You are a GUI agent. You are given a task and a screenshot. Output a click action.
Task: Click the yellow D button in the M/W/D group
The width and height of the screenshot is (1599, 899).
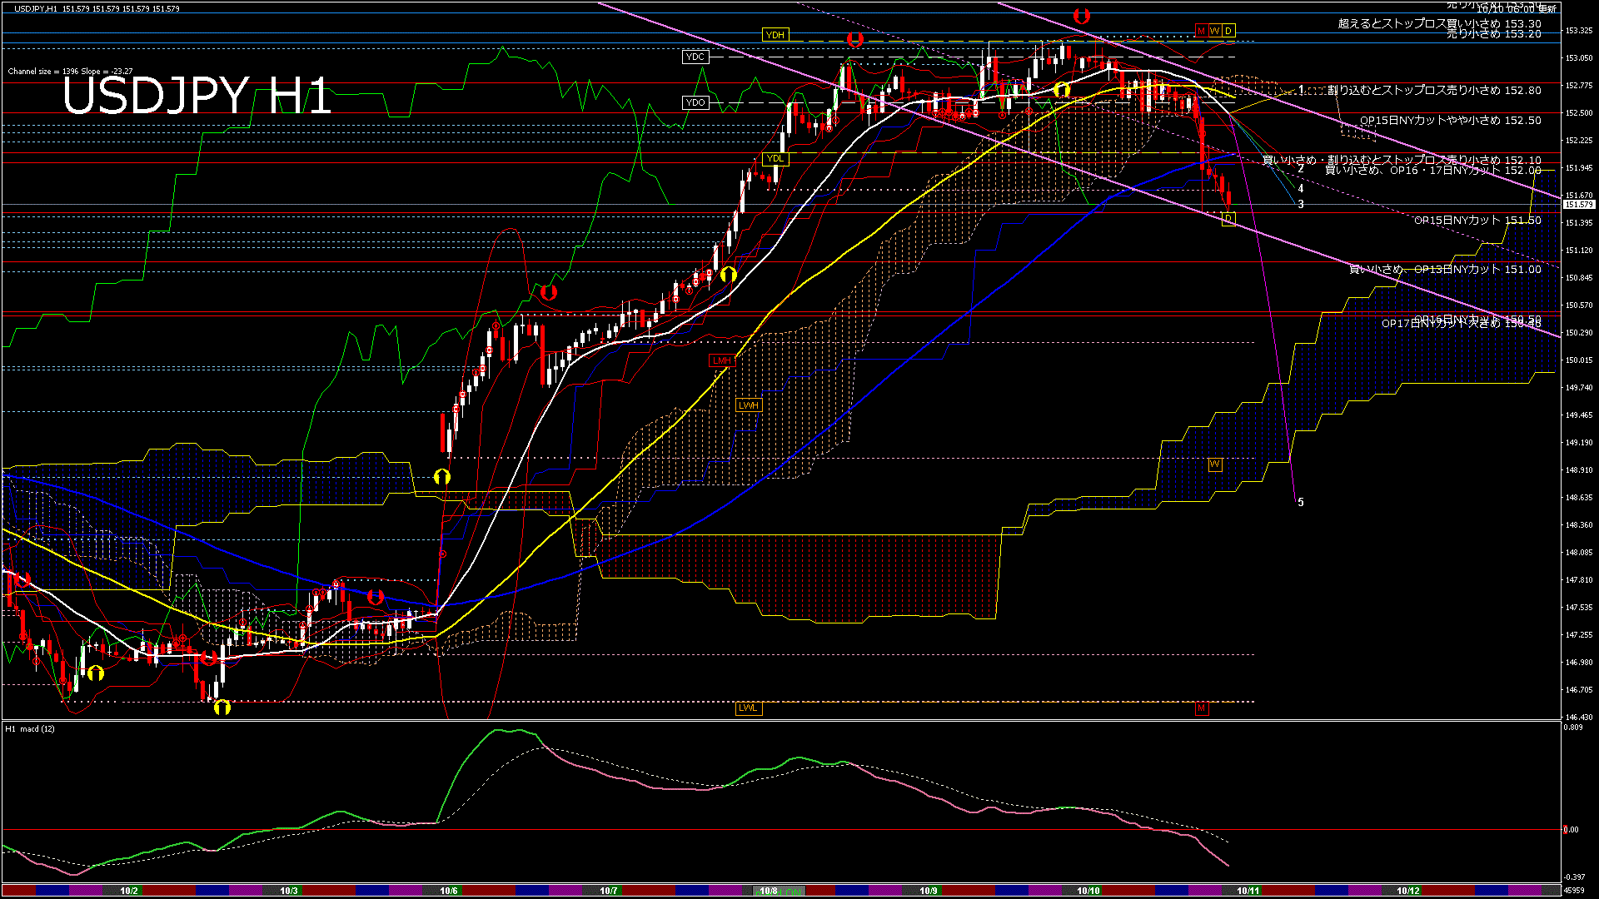1228,31
